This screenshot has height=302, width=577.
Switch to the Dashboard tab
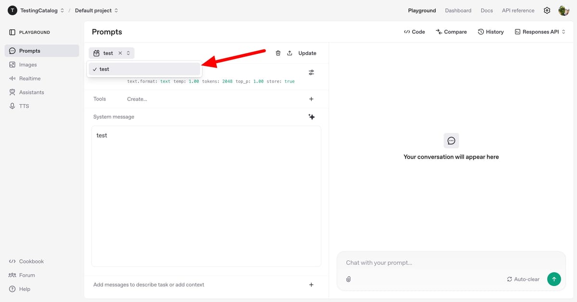tap(458, 10)
